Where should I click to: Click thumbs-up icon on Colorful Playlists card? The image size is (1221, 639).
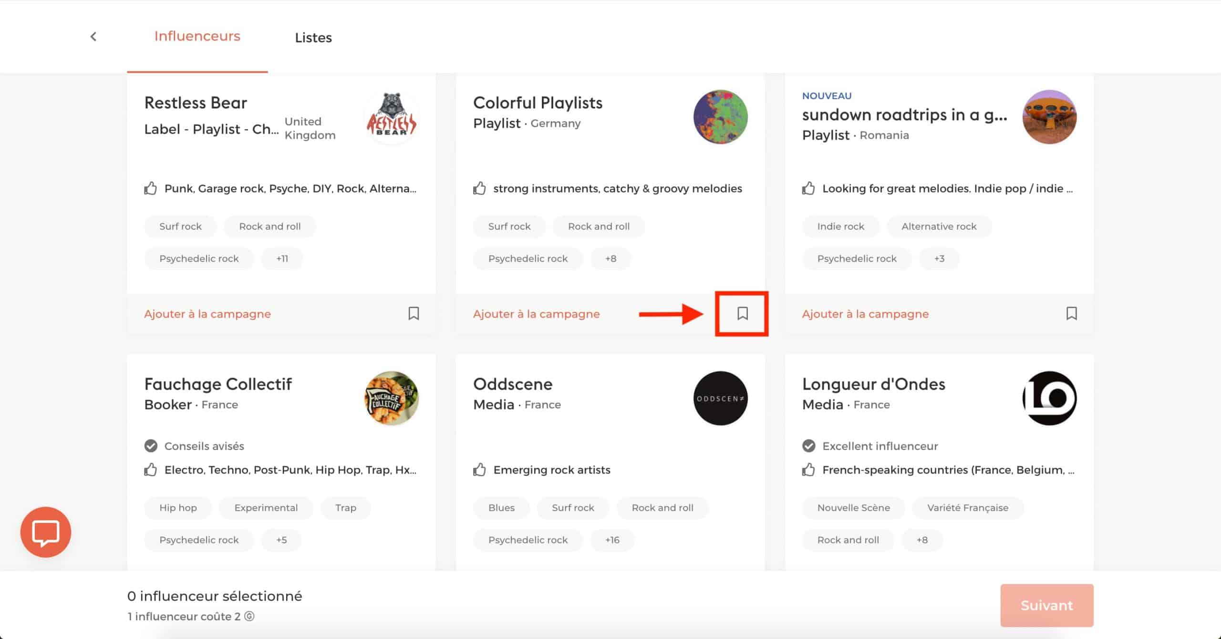coord(479,188)
